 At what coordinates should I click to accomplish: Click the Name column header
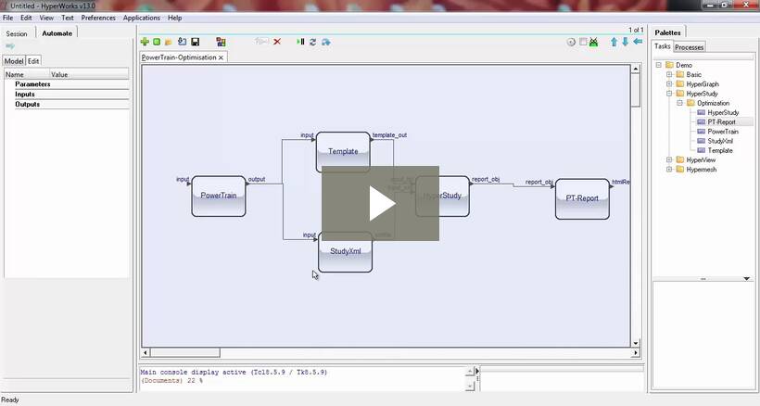click(27, 74)
